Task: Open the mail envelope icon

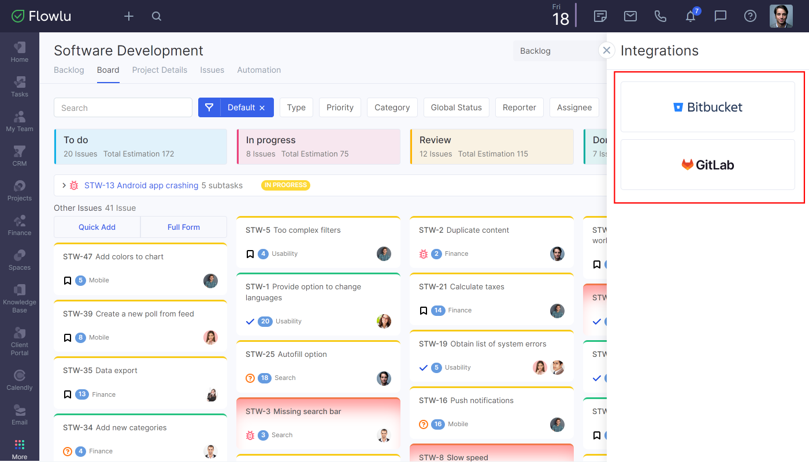Action: [x=630, y=16]
